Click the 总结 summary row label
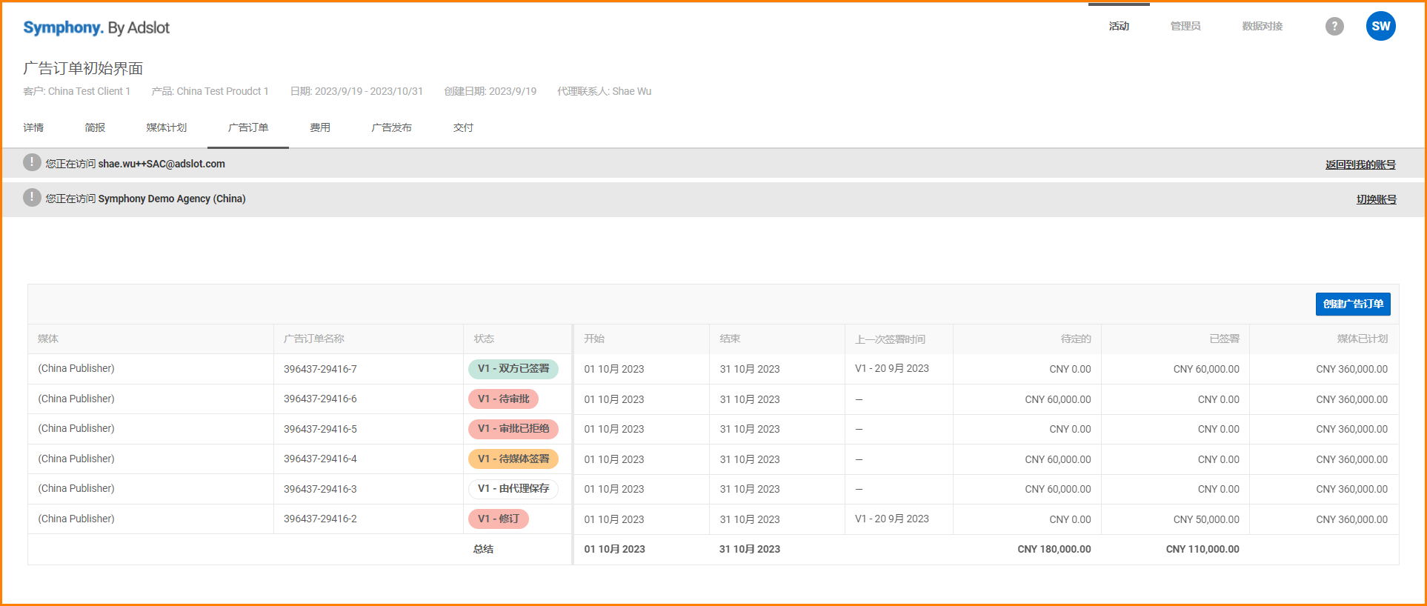The width and height of the screenshot is (1427, 606). click(x=483, y=549)
